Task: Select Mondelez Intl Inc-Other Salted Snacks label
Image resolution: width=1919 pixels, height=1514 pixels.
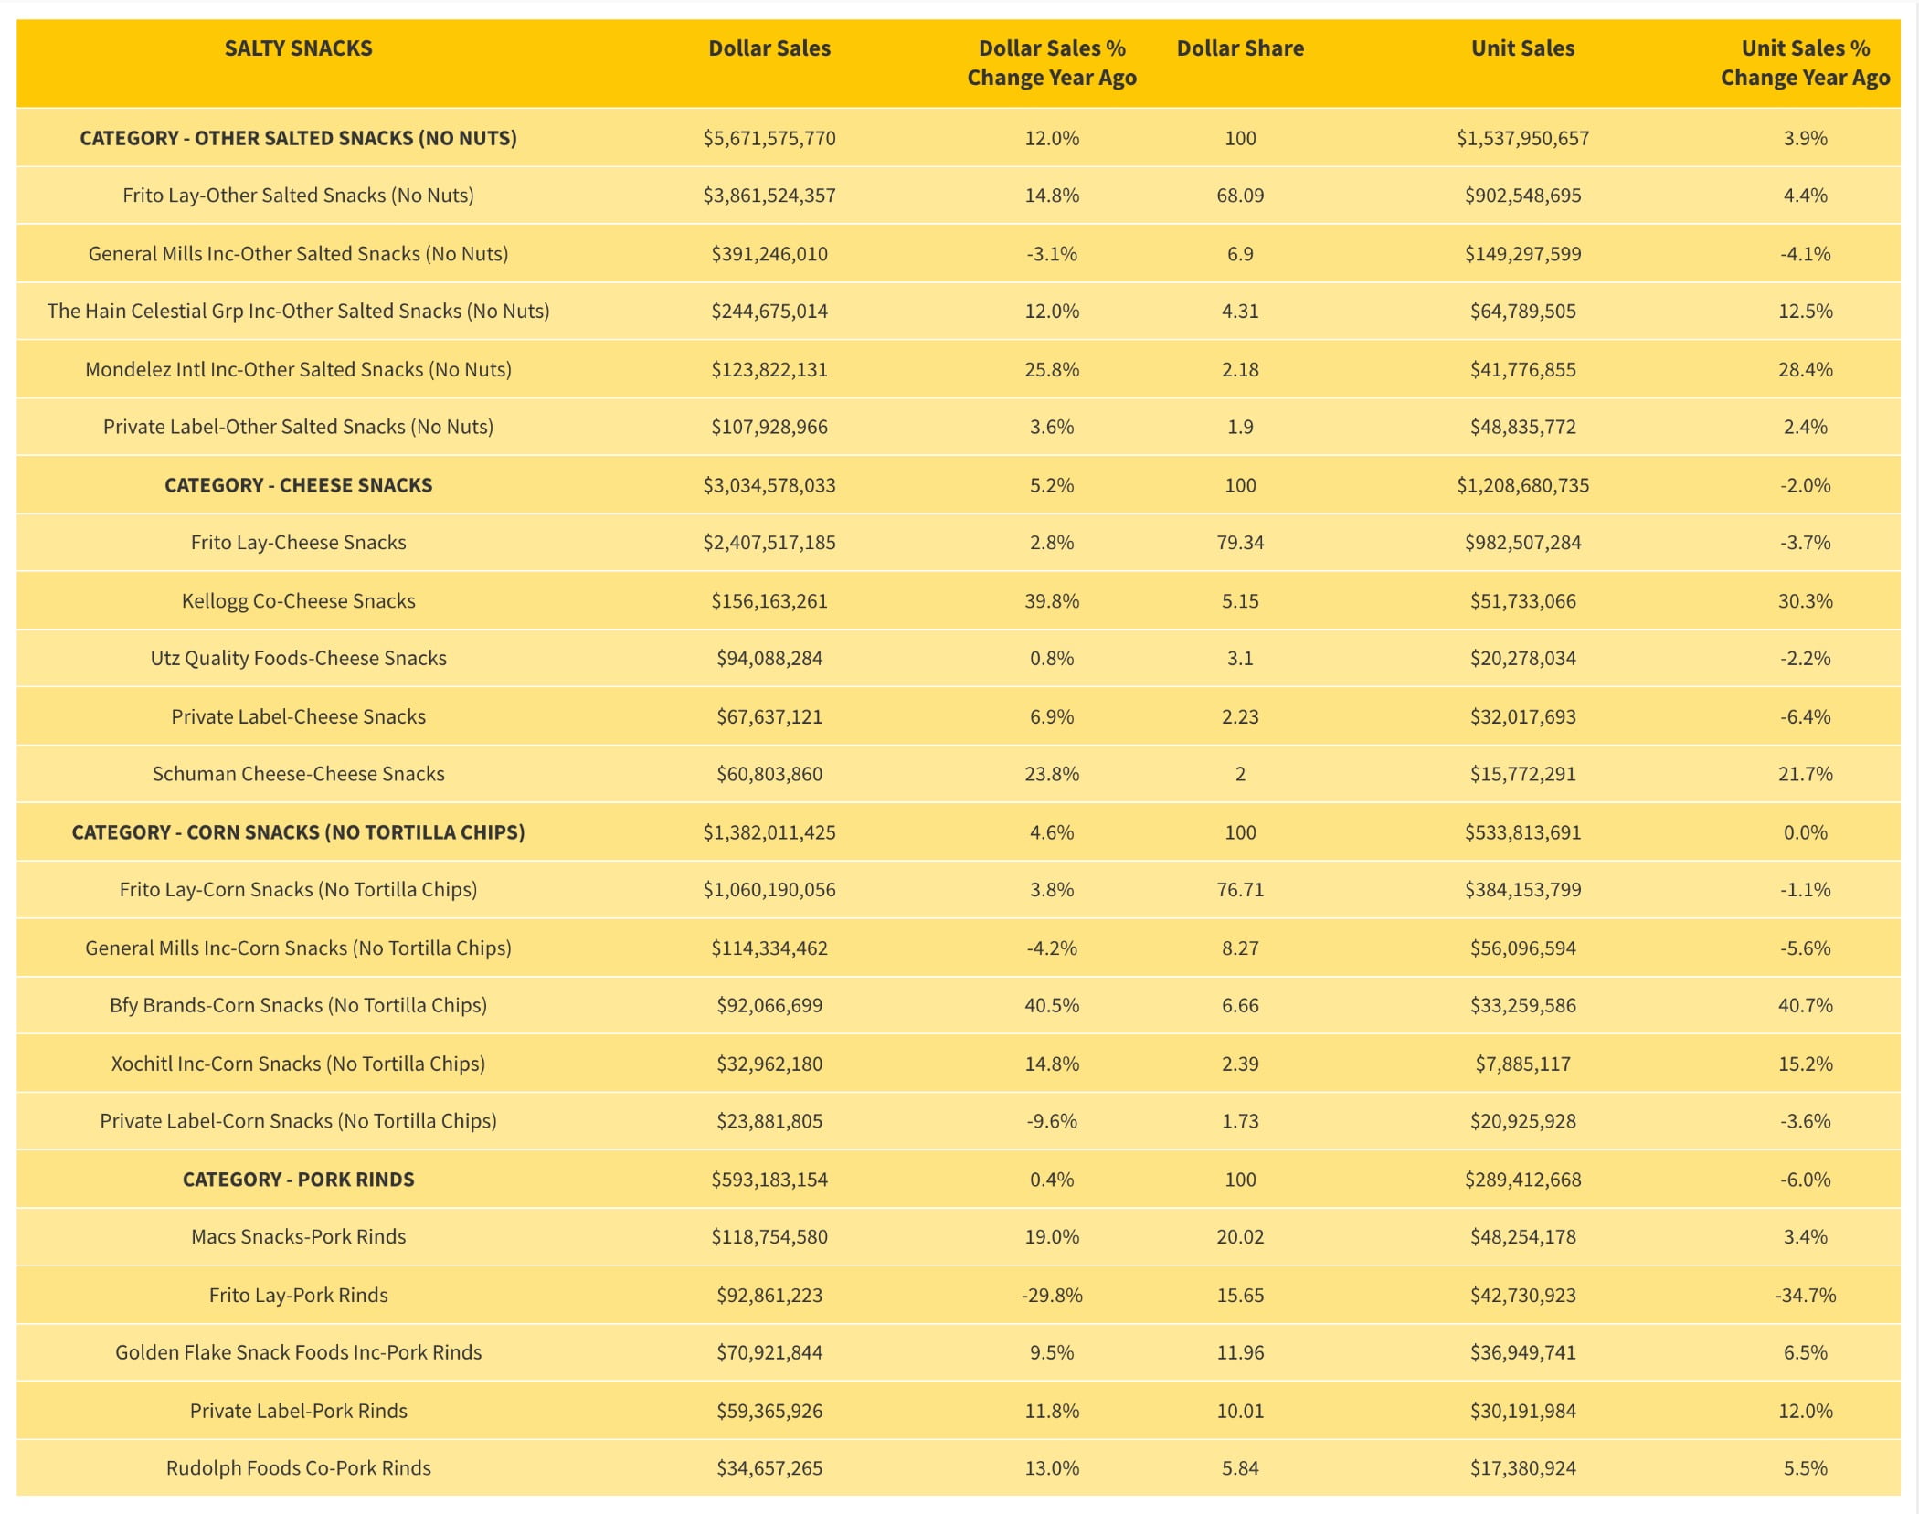Action: [x=298, y=370]
